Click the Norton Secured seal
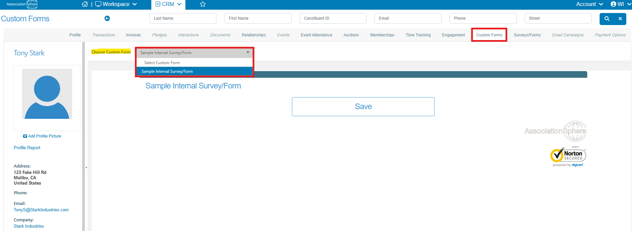The image size is (632, 231). pyautogui.click(x=568, y=157)
